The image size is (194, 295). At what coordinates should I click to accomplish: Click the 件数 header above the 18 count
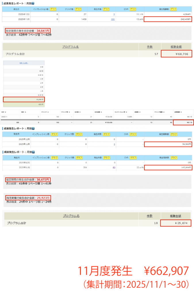(x=149, y=216)
